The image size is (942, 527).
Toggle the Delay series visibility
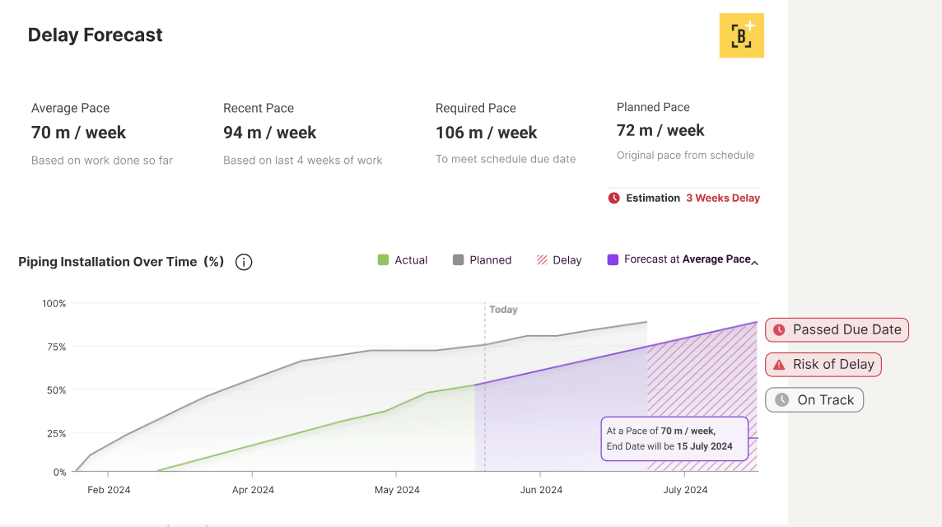[x=560, y=259]
